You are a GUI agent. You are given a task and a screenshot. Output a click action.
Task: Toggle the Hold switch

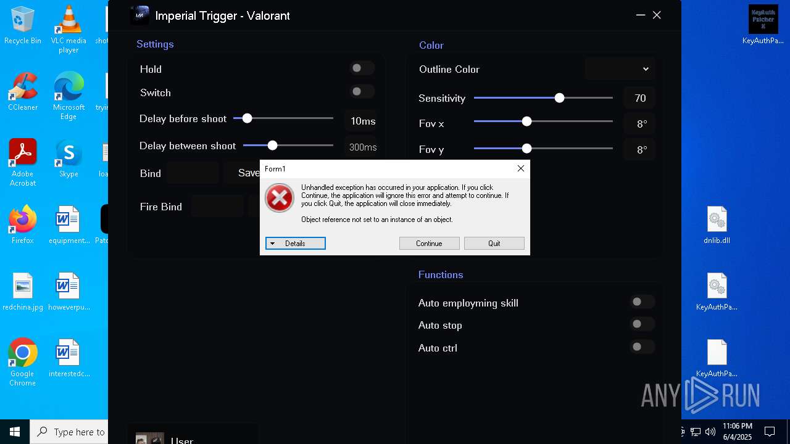click(x=362, y=68)
